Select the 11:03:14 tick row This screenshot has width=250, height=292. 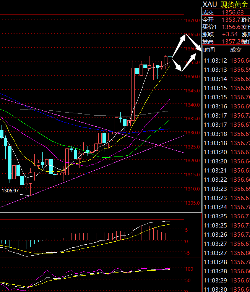(226, 79)
